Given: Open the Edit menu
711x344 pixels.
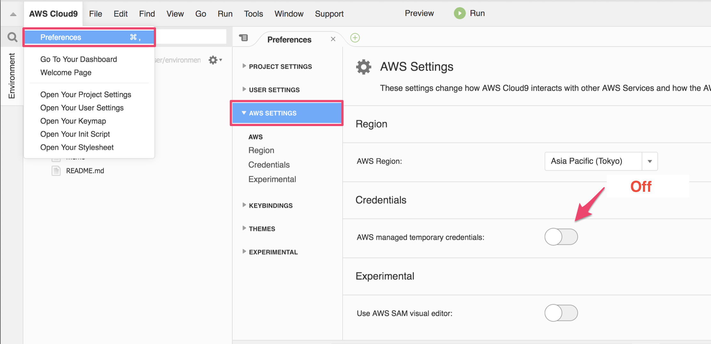Looking at the screenshot, I should tap(121, 14).
